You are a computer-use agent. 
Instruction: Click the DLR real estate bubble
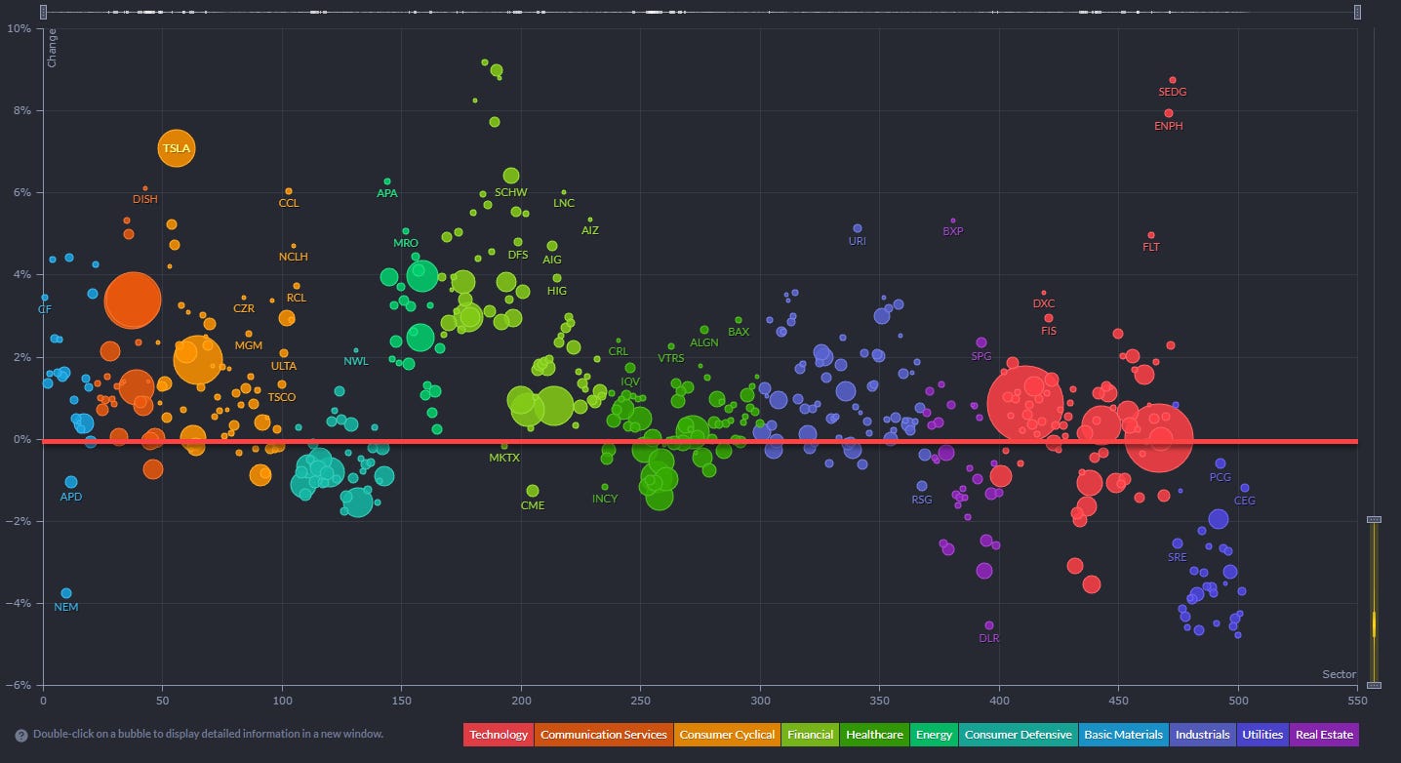[x=989, y=625]
